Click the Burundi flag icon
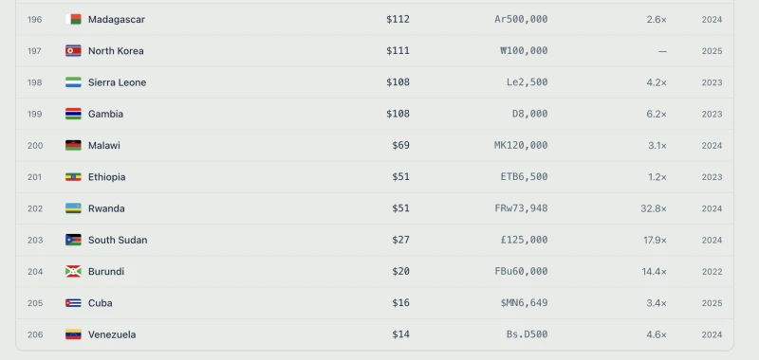This screenshot has width=759, height=360. tap(74, 272)
